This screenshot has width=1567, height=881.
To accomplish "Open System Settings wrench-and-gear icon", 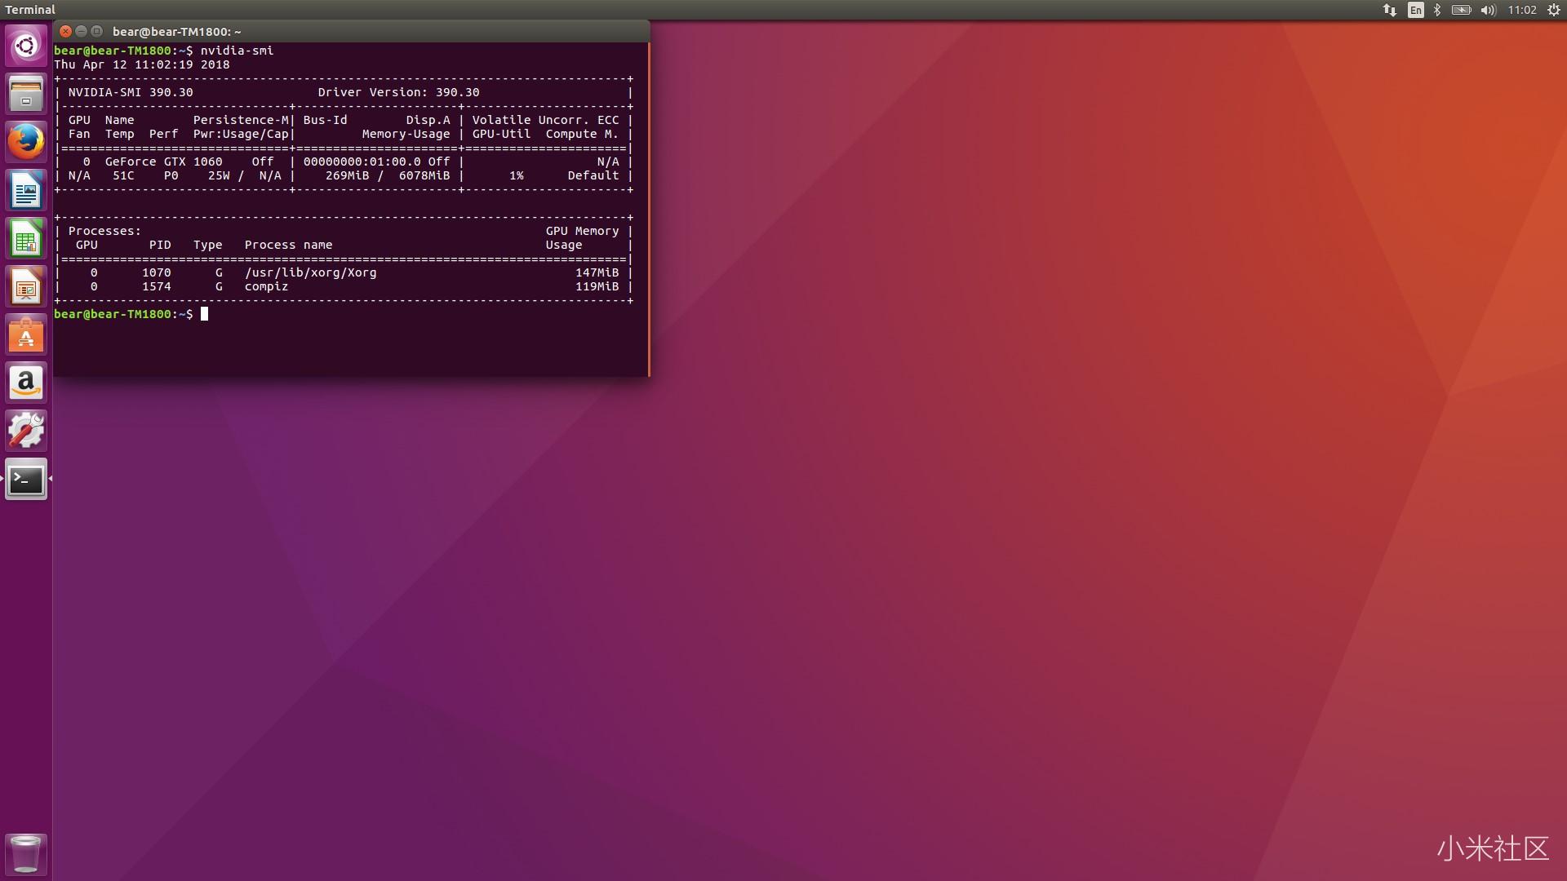I will point(26,431).
